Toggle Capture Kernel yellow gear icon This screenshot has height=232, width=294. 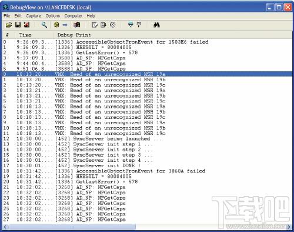click(56, 25)
